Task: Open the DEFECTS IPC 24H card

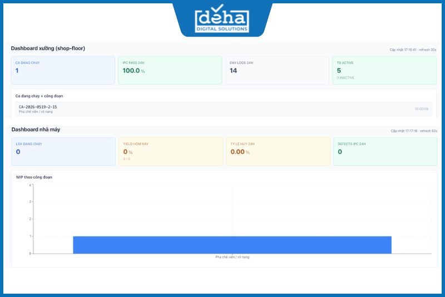Action: pos(385,151)
